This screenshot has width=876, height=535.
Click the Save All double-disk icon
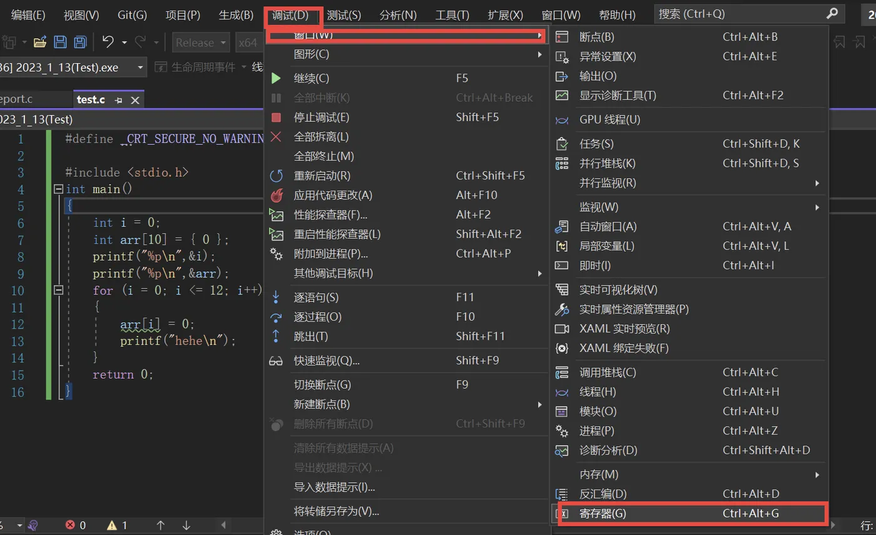pyautogui.click(x=80, y=42)
